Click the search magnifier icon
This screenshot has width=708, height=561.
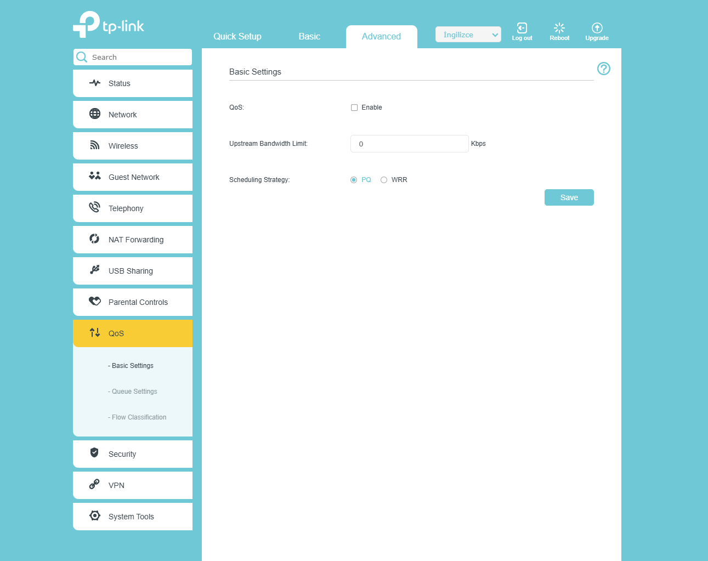[82, 57]
